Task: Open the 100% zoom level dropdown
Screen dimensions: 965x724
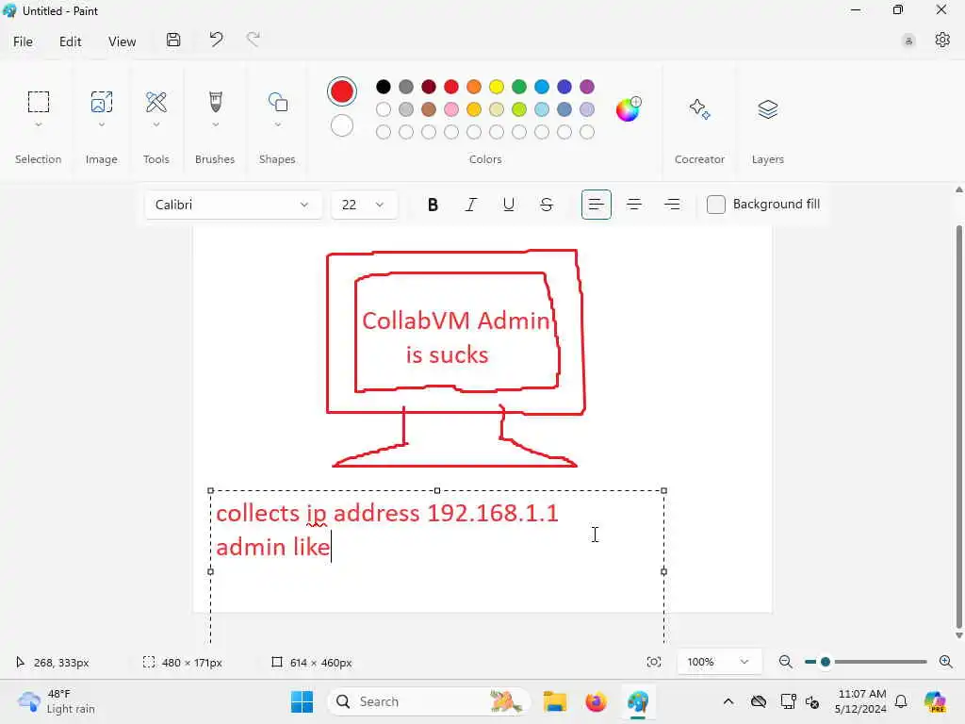Action: tap(718, 662)
